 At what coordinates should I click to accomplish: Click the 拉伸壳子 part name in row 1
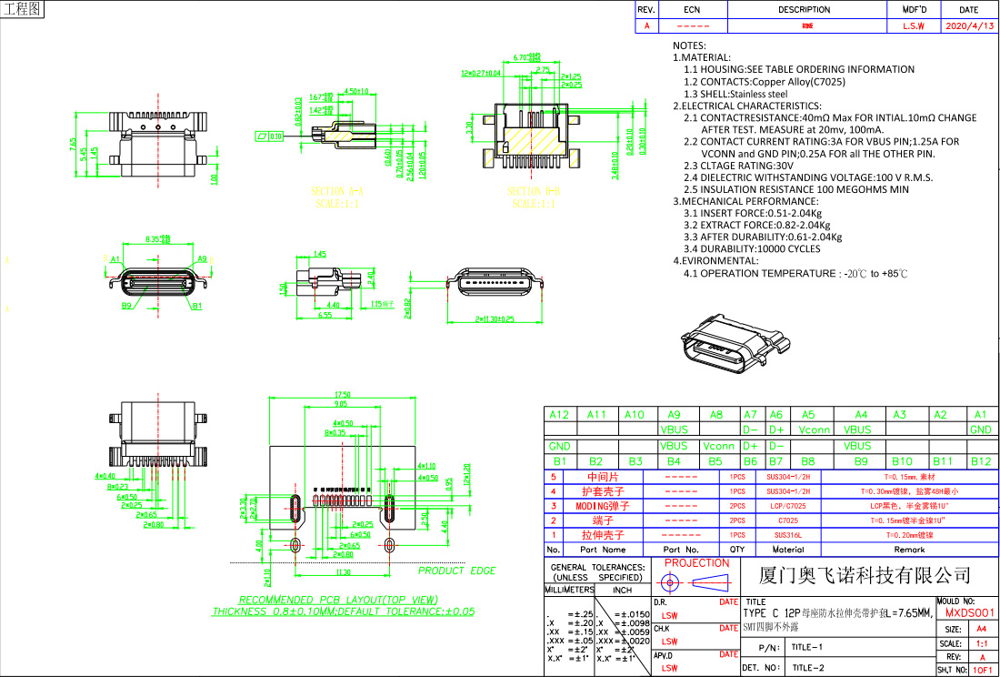click(604, 535)
